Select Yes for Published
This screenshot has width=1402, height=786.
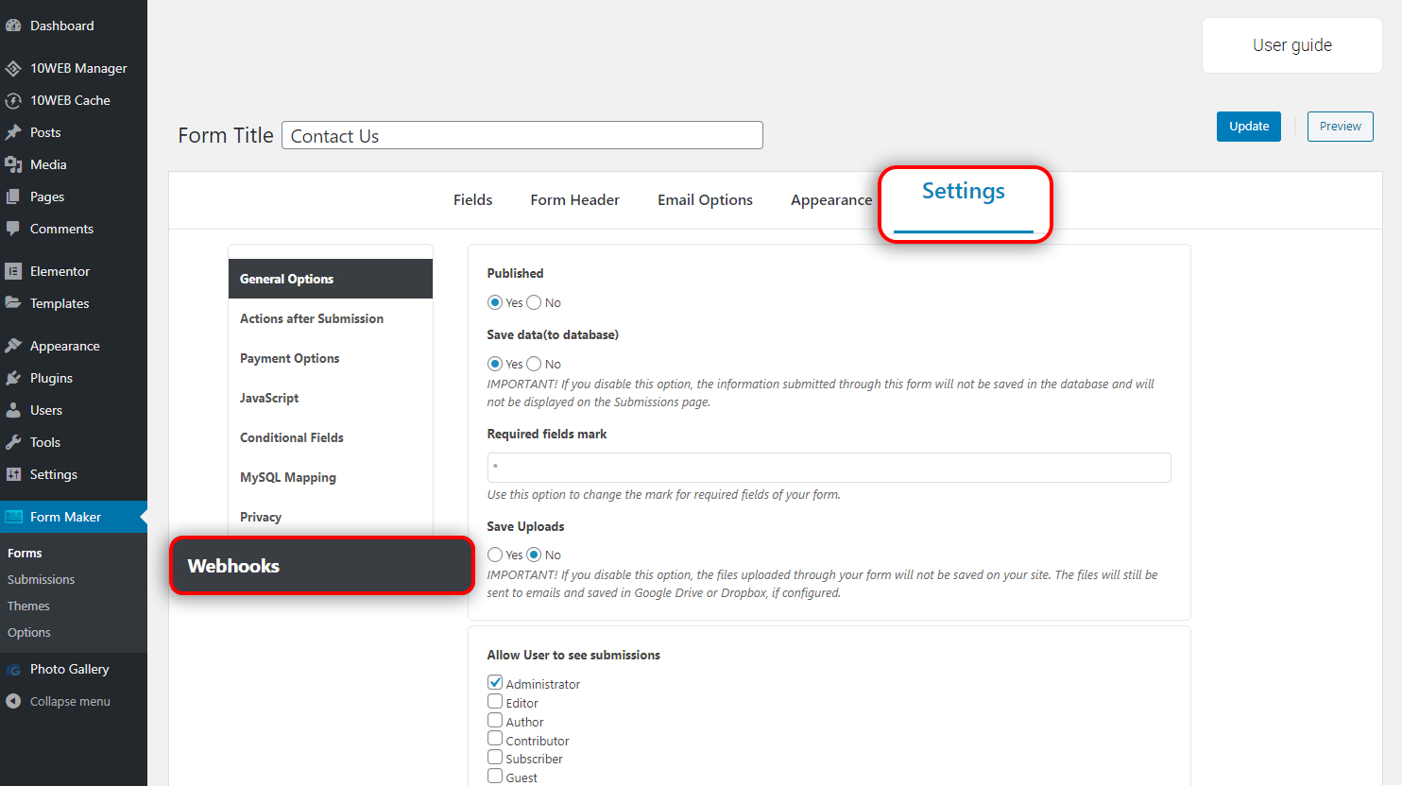495,302
